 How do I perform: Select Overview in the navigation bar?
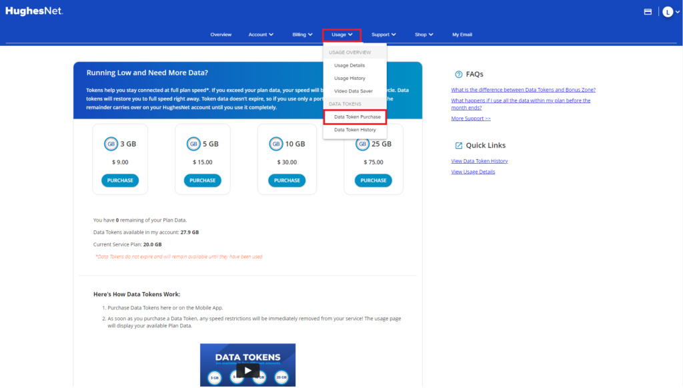(221, 34)
